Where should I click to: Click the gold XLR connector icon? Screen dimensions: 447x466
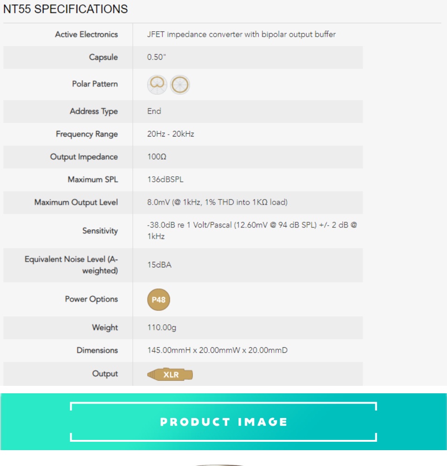170,374
